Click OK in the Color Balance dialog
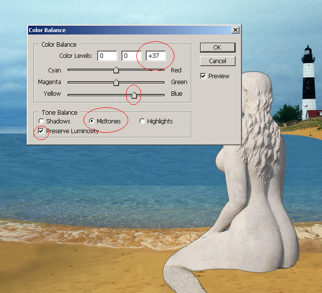This screenshot has height=293, width=322. (x=218, y=48)
